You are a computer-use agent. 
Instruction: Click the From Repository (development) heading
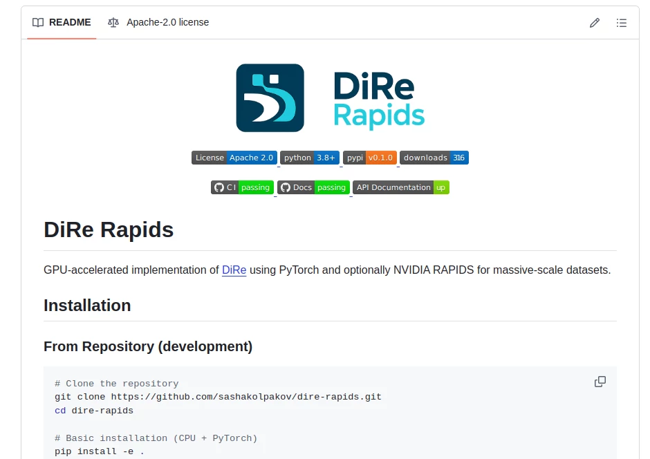click(x=148, y=346)
